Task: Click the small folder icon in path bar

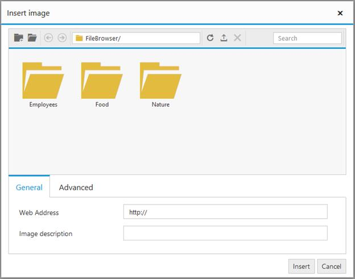Action: 79,39
